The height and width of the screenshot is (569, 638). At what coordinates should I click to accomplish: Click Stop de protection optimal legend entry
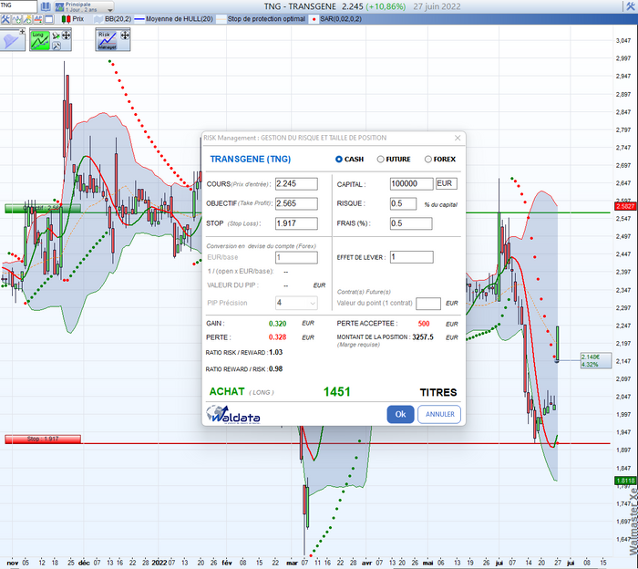[266, 19]
